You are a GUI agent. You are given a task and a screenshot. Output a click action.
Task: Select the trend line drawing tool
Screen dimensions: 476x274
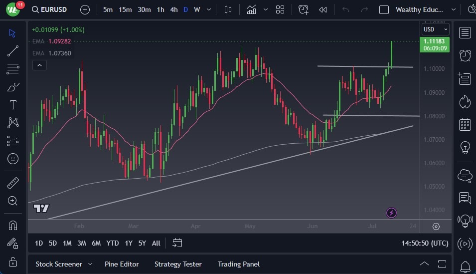[x=13, y=50]
